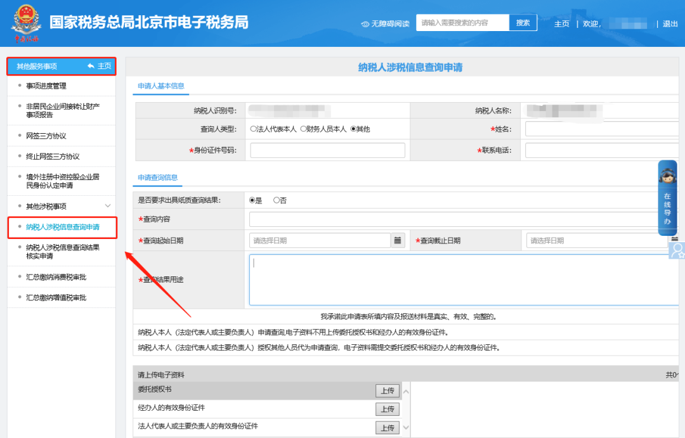Click the header search input box

click(x=462, y=23)
